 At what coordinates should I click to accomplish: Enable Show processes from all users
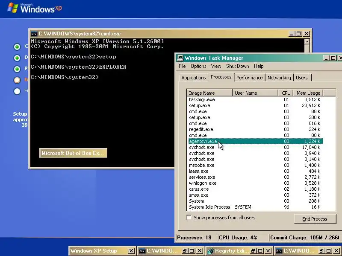pyautogui.click(x=189, y=218)
